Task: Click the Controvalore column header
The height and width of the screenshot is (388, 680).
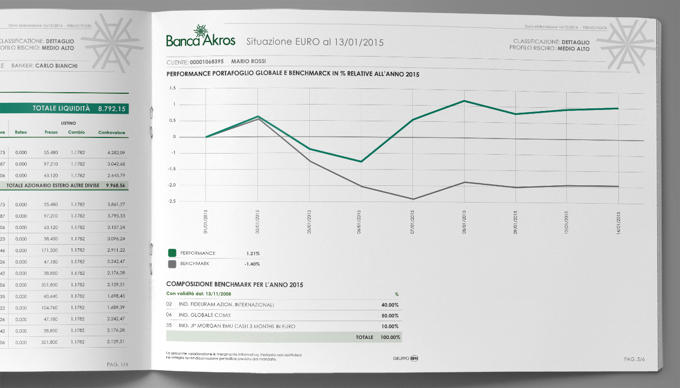Action: coord(112,132)
